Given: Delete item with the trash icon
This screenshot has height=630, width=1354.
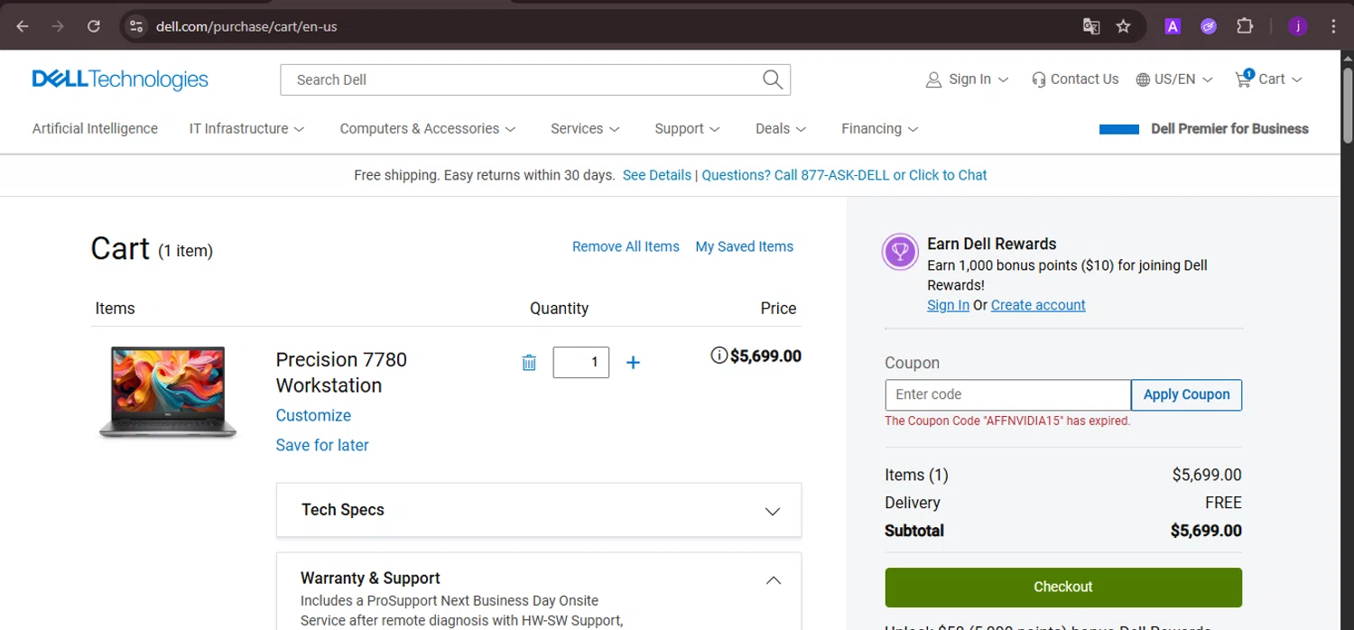Looking at the screenshot, I should coord(529,363).
